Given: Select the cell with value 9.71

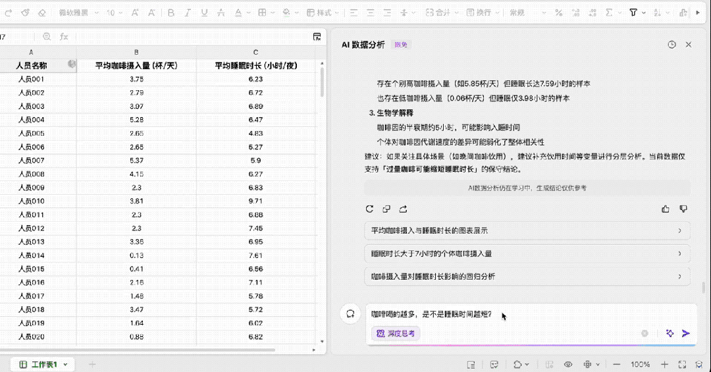Looking at the screenshot, I should 255,201.
